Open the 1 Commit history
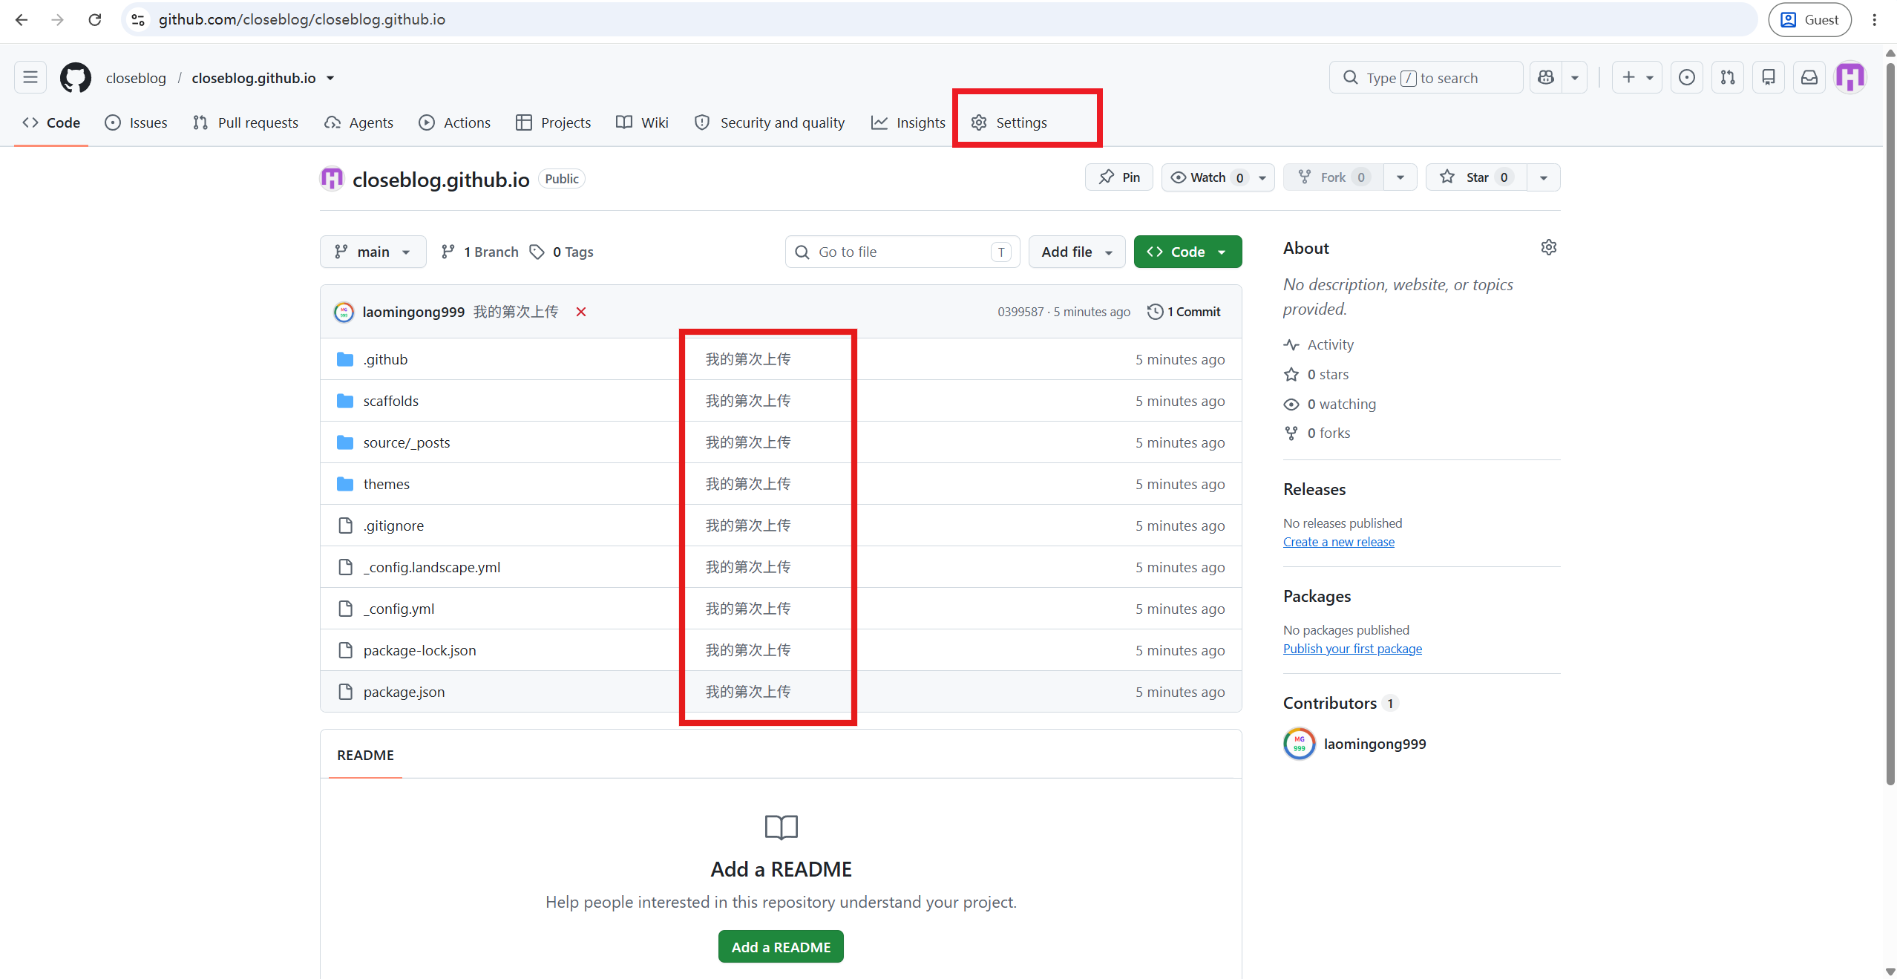 click(1185, 312)
